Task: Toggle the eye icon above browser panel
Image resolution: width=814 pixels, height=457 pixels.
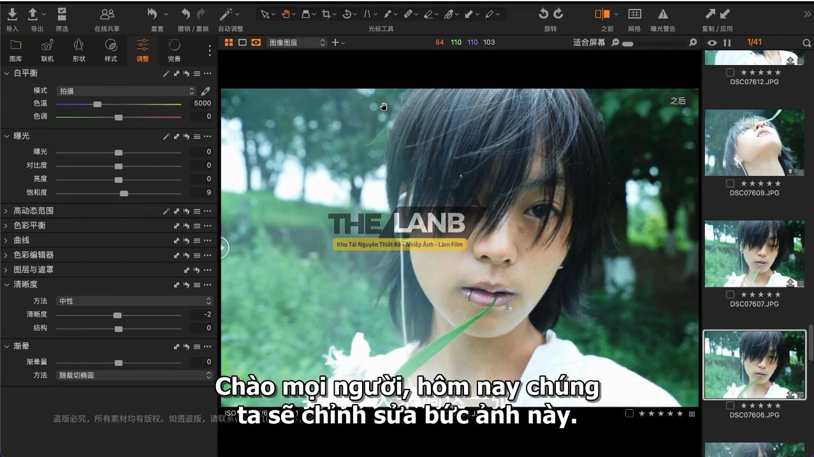Action: pos(712,43)
